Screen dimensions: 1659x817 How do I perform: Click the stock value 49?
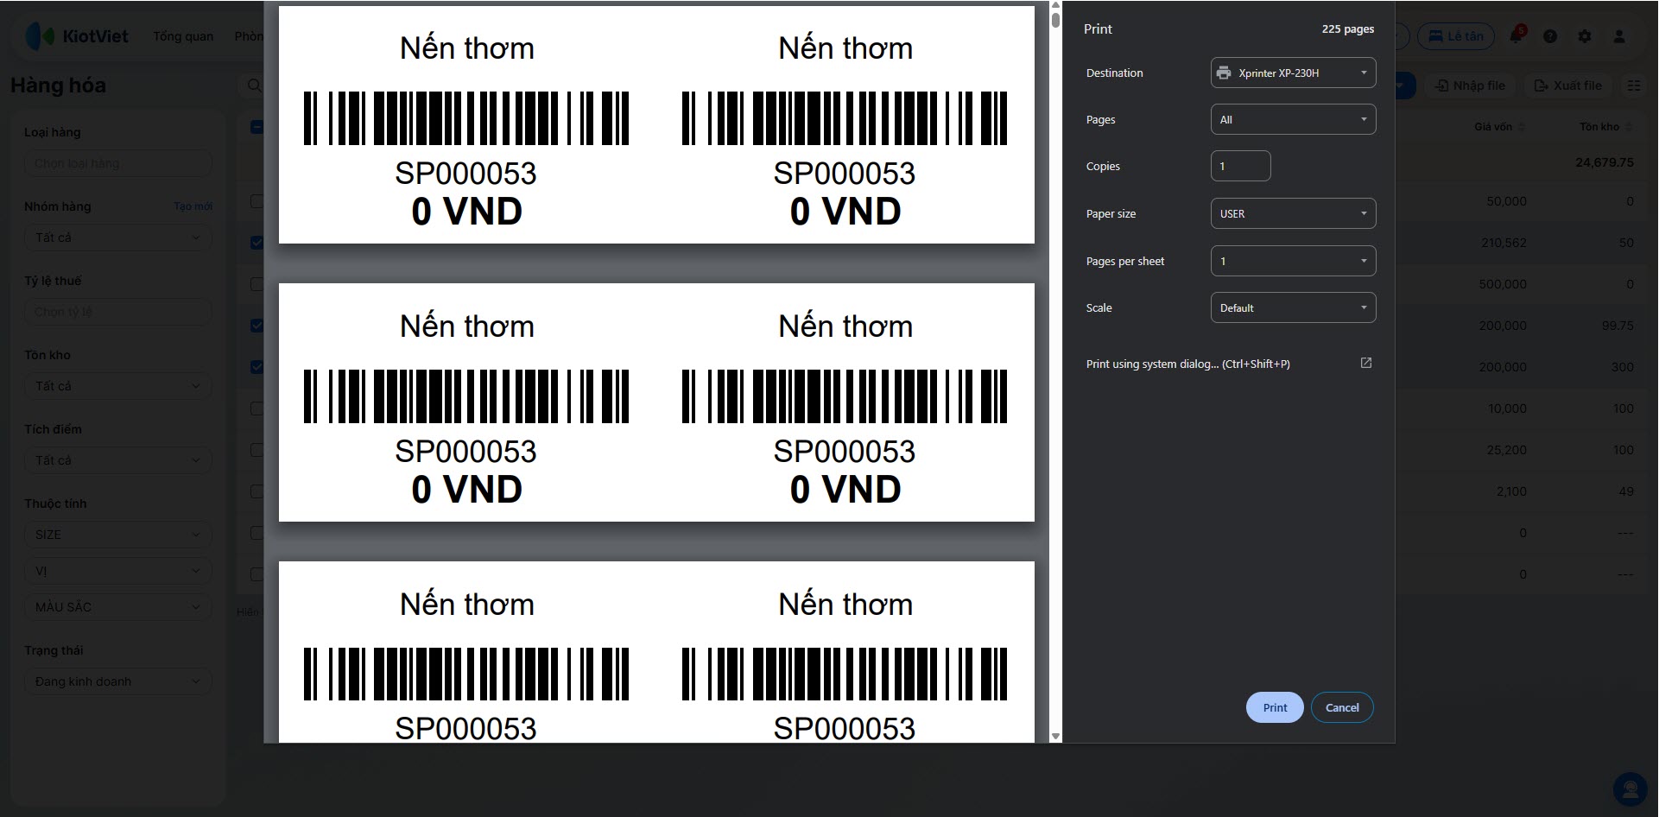click(1625, 491)
